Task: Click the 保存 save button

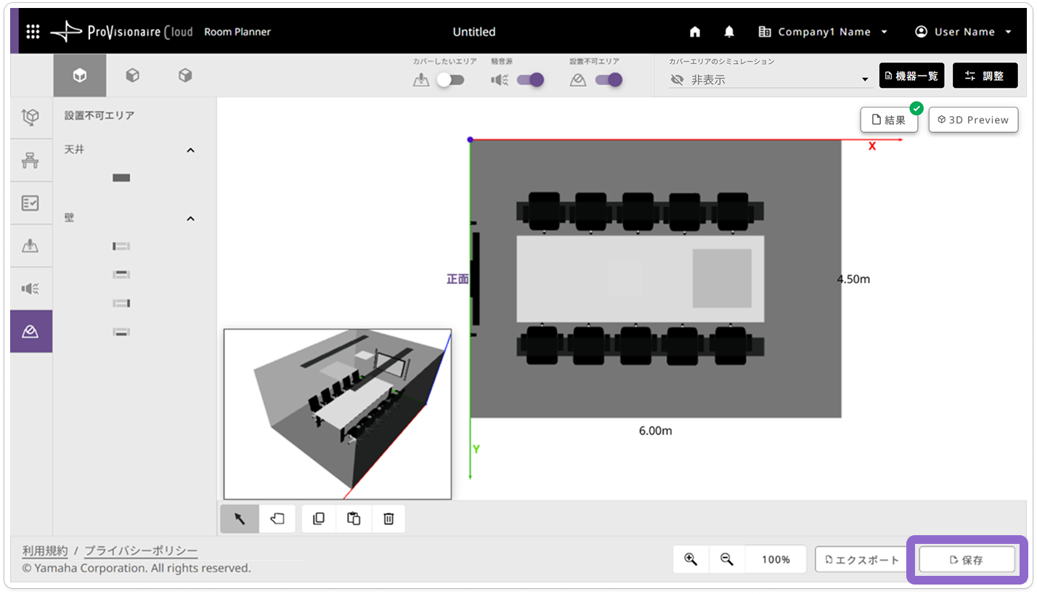Action: (967, 560)
